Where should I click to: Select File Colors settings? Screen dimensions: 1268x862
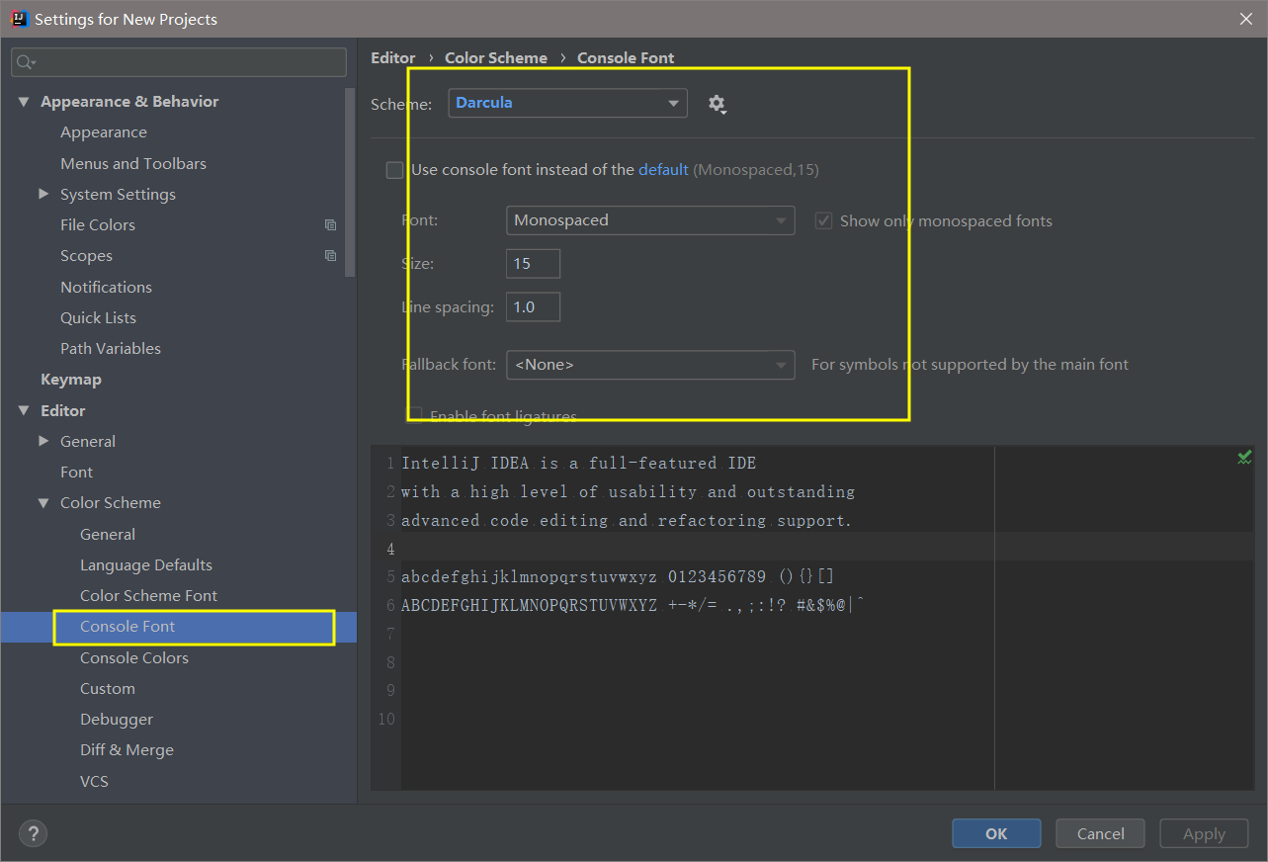tap(98, 224)
